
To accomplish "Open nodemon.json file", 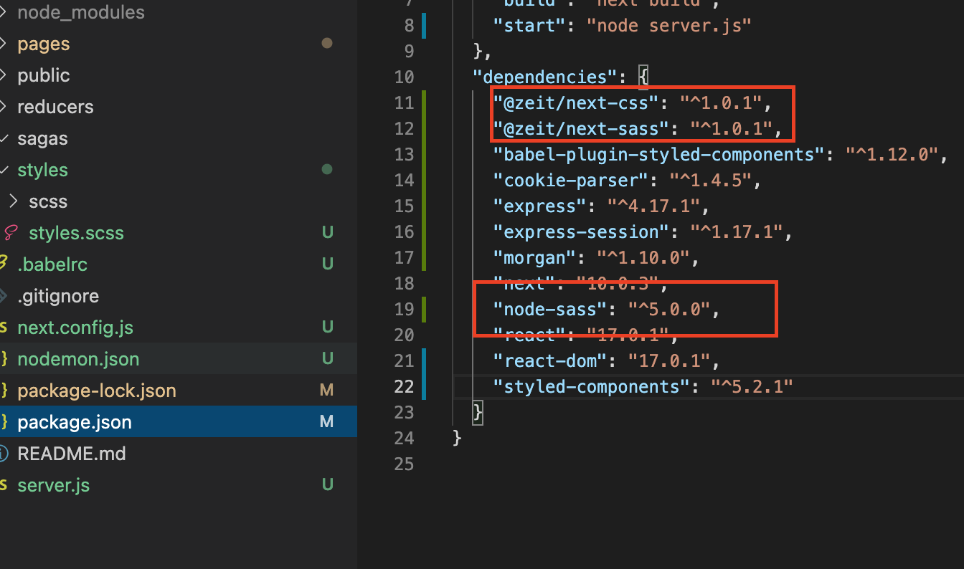I will point(179,359).
